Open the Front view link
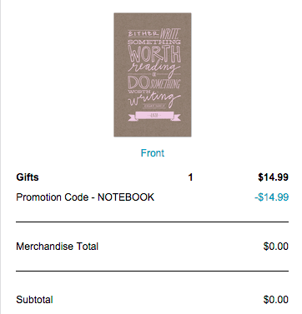The width and height of the screenshot is (302, 314). [153, 153]
